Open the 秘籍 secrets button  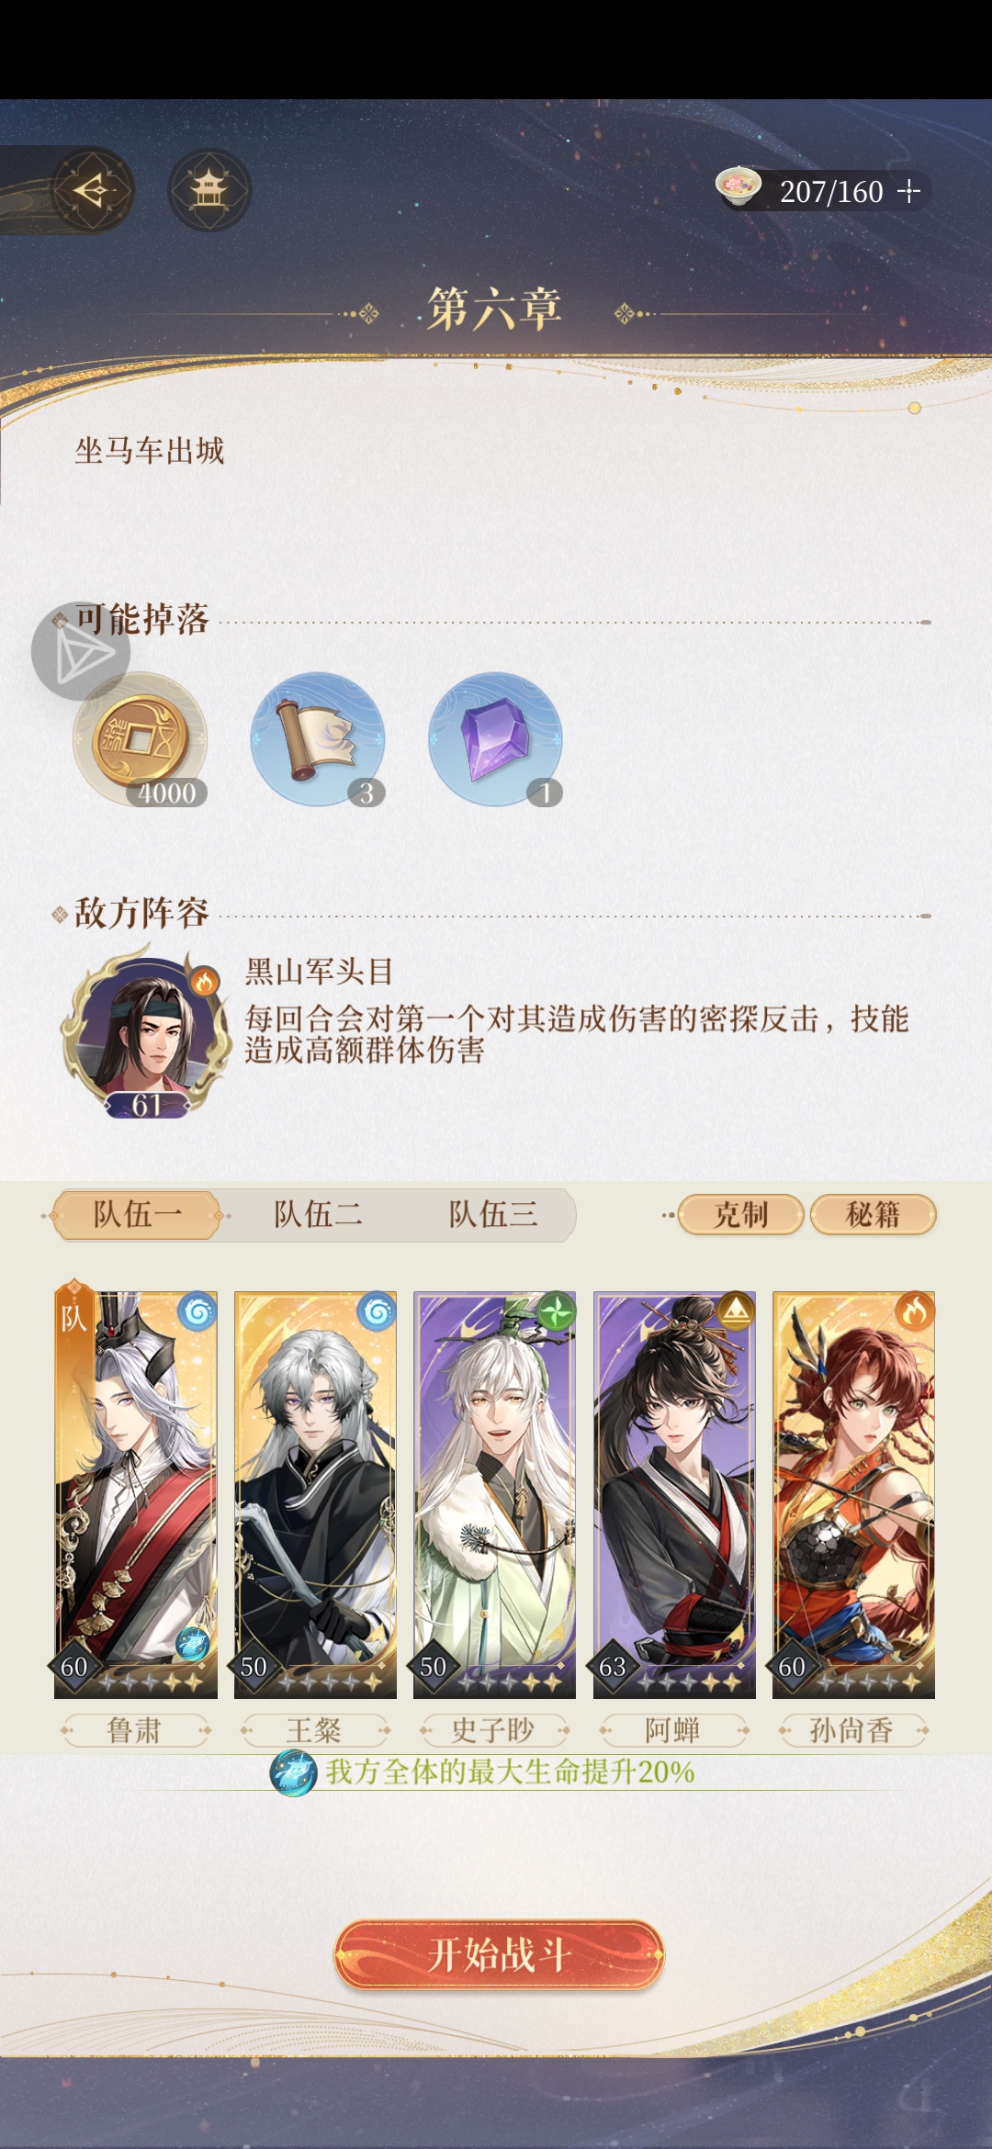874,1215
